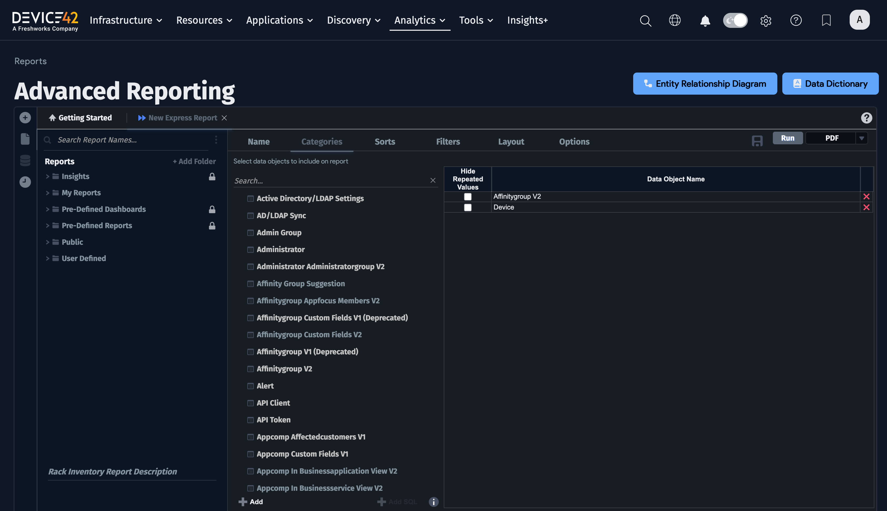Remove Affinitygroup V2 with red X
This screenshot has width=887, height=511.
click(866, 197)
